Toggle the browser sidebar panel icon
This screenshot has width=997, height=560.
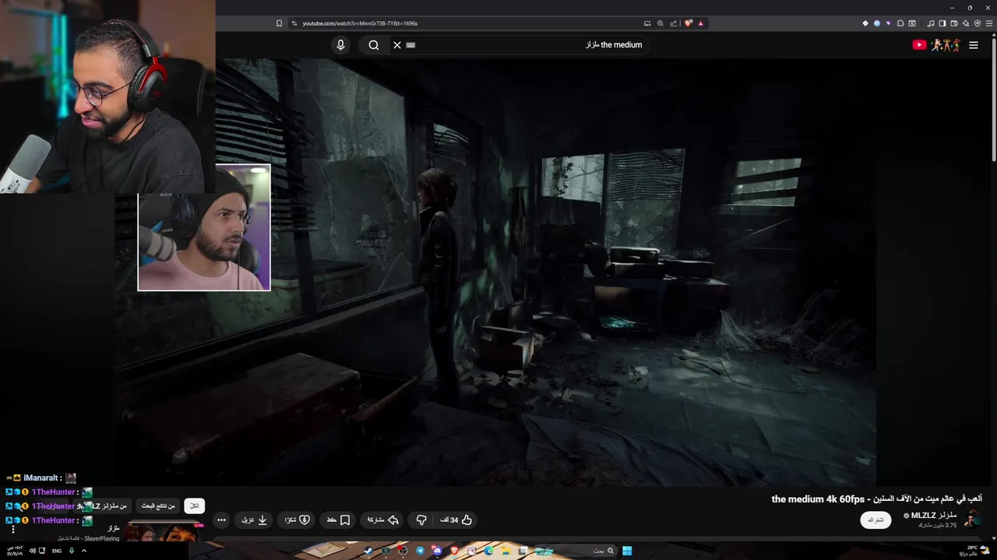click(x=942, y=23)
